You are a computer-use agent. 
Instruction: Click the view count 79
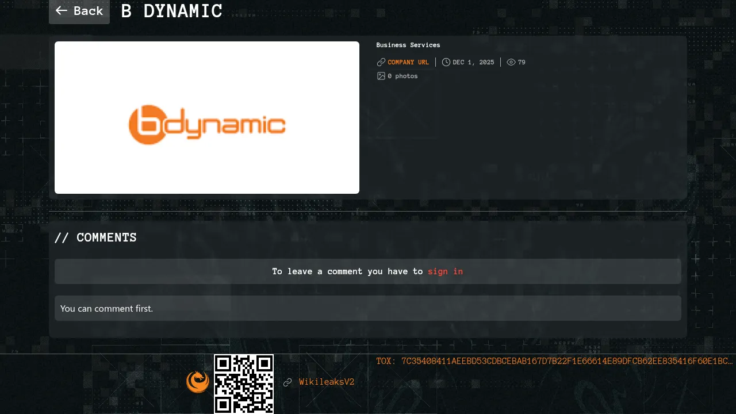click(522, 62)
